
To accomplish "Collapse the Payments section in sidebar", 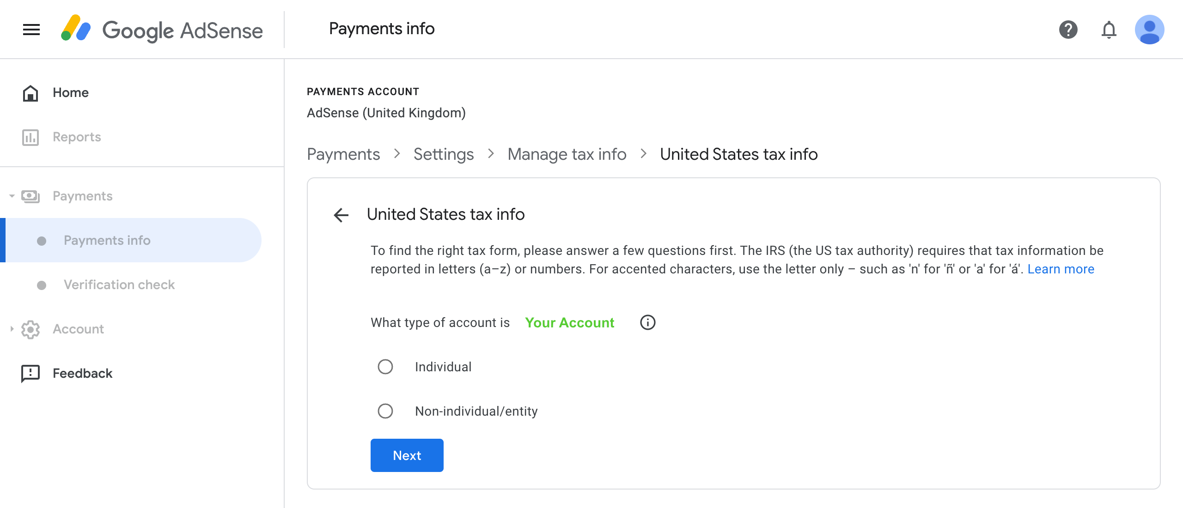I will coord(11,195).
